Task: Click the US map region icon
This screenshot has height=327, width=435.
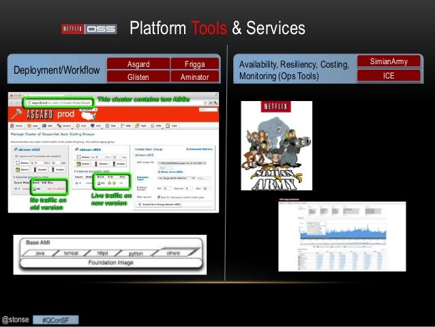Action: (88, 116)
